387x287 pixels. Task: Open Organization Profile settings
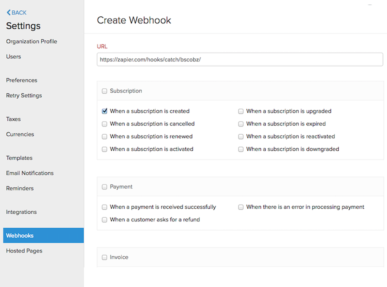pyautogui.click(x=31, y=41)
